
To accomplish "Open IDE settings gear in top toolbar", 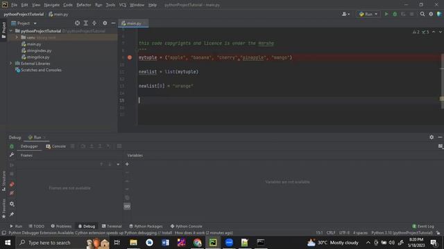I will coord(431,14).
